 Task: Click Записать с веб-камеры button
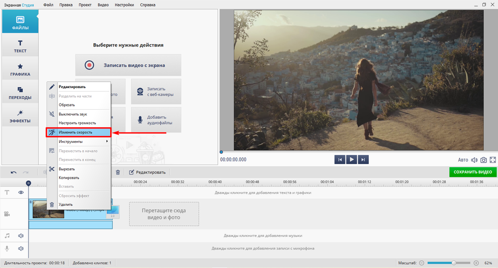(x=156, y=91)
